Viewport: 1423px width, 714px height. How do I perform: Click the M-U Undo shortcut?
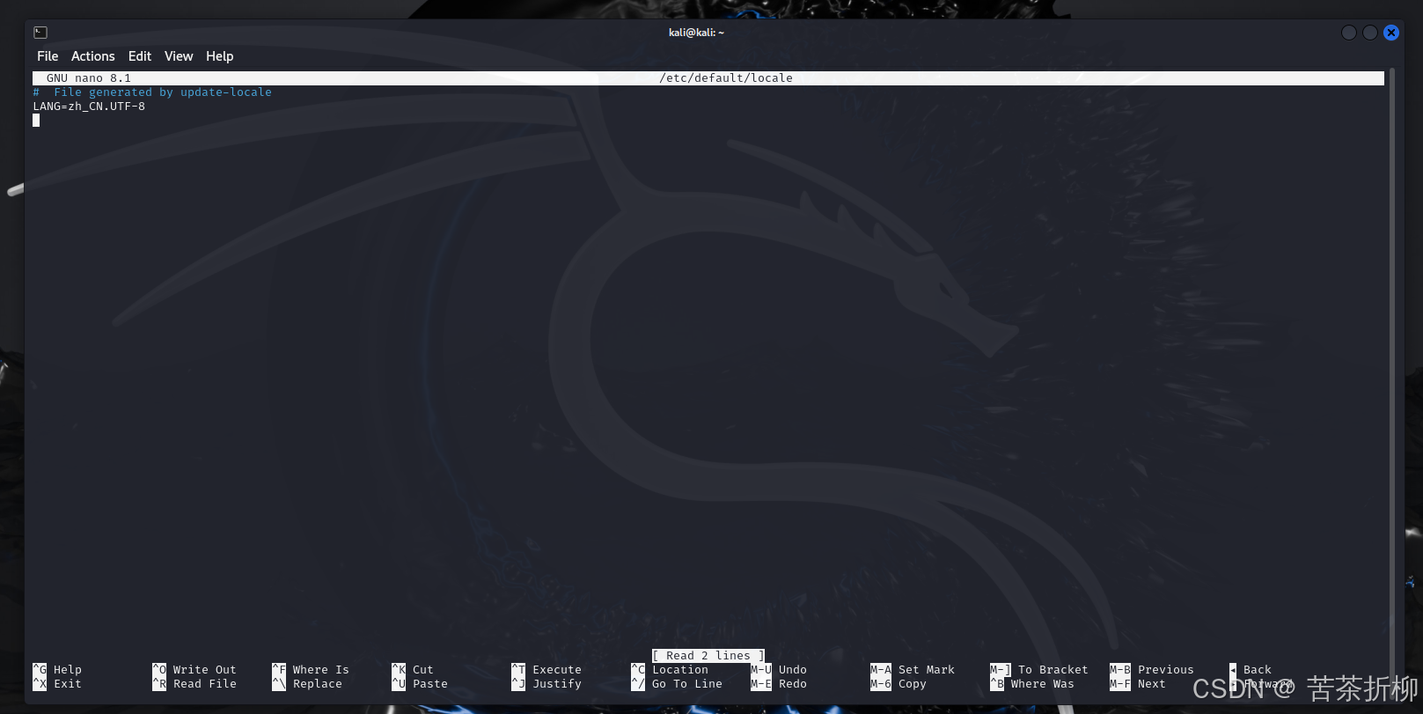pyautogui.click(x=779, y=670)
